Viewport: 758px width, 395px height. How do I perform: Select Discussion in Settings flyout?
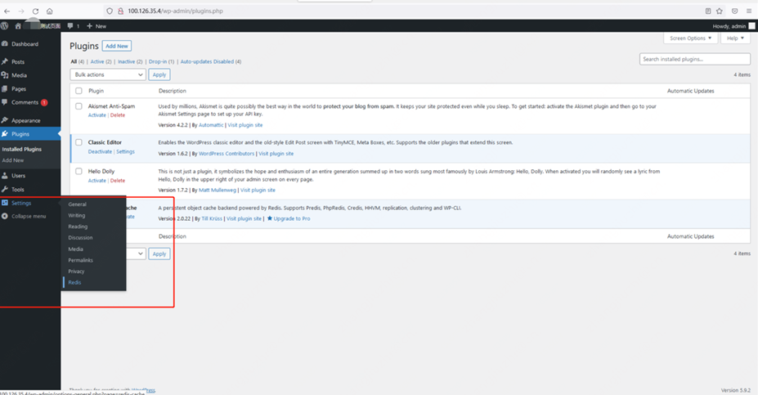[80, 238]
